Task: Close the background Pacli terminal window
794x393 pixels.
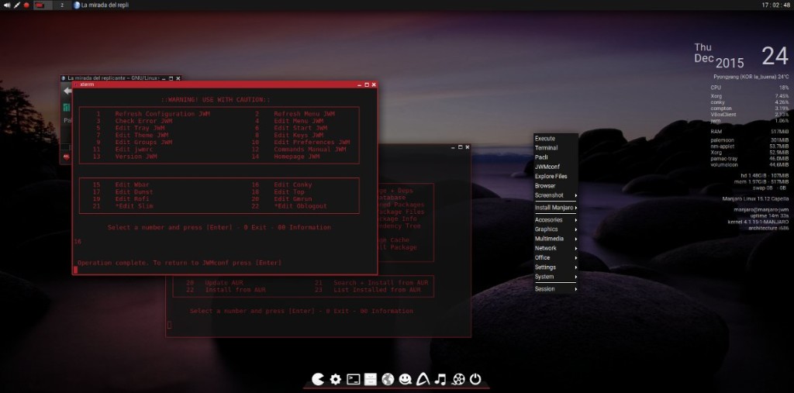Action: 467,147
